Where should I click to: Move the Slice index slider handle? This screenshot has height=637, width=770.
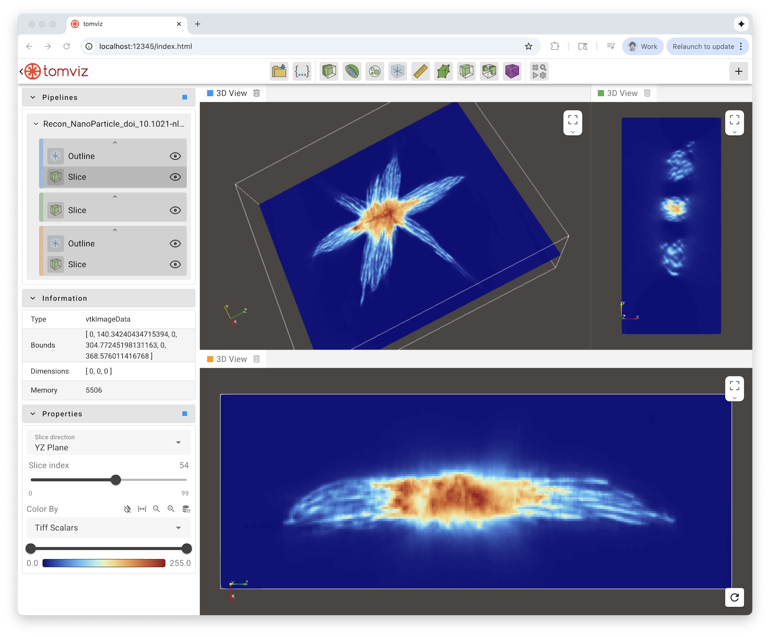pos(116,480)
